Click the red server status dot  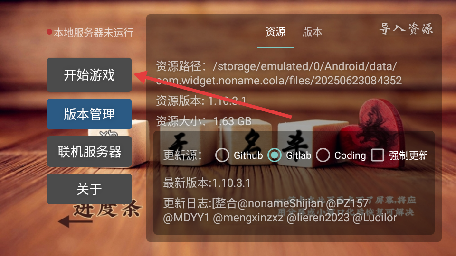[x=49, y=32]
